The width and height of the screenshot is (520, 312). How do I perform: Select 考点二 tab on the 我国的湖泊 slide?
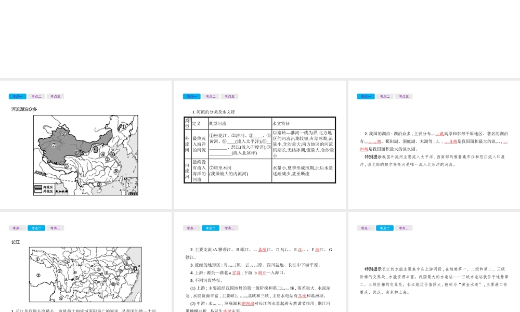click(385, 97)
